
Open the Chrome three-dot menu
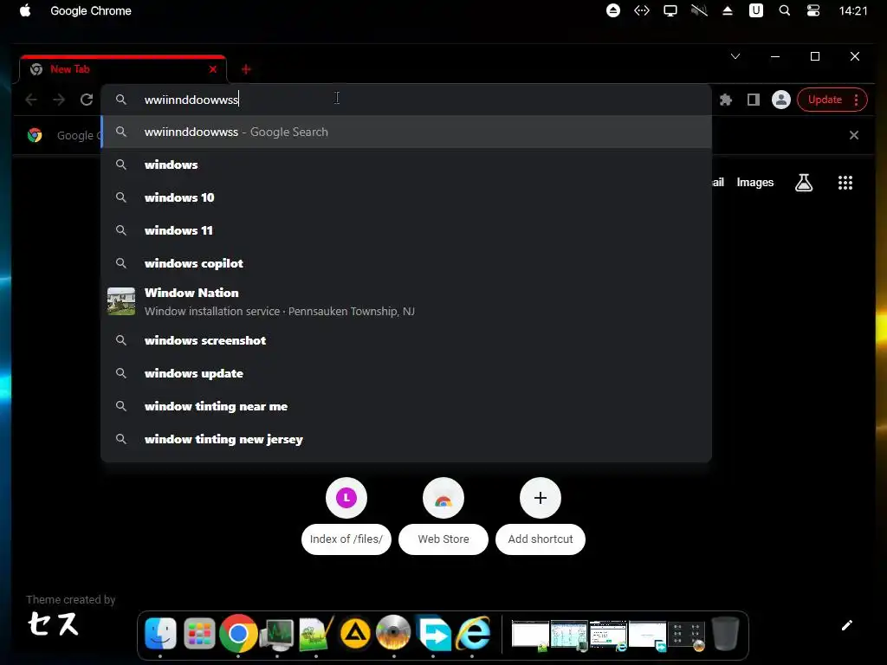857,100
